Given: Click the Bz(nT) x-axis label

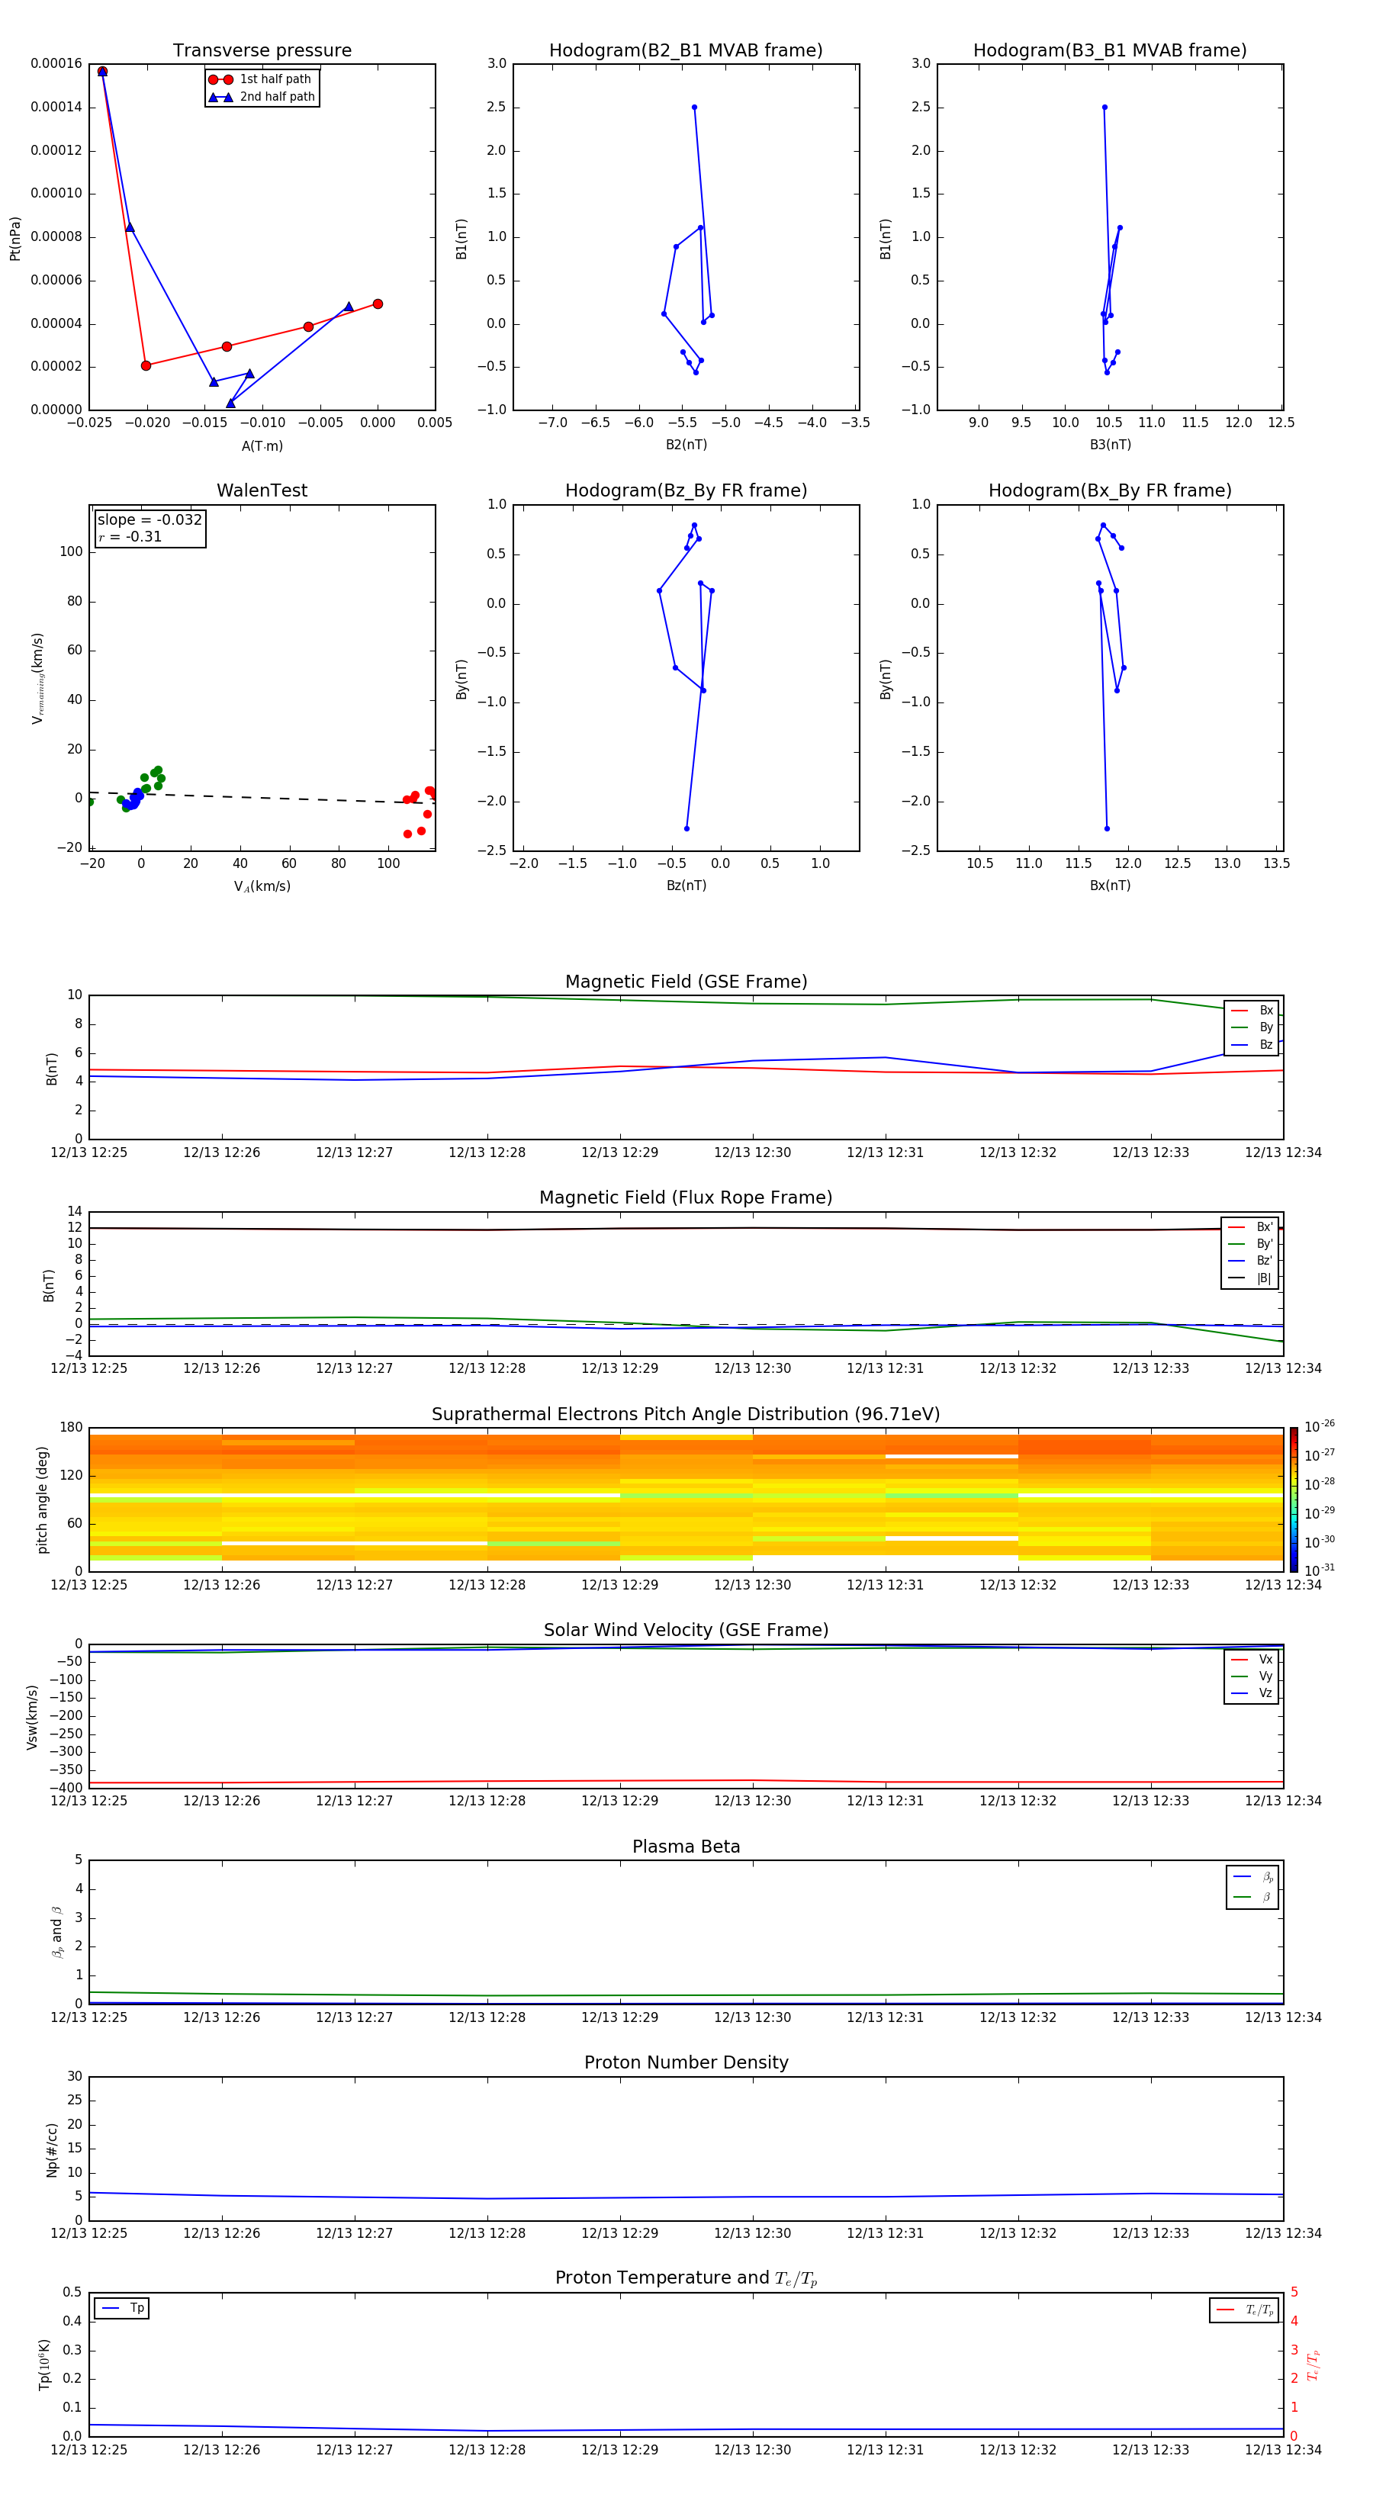Looking at the screenshot, I should coord(686,886).
